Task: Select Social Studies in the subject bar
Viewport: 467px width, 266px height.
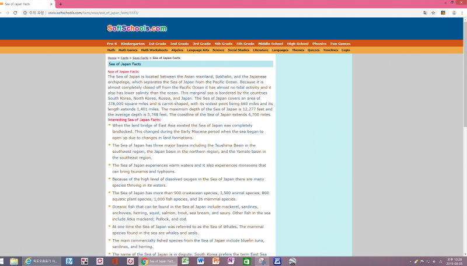Action: coord(238,50)
